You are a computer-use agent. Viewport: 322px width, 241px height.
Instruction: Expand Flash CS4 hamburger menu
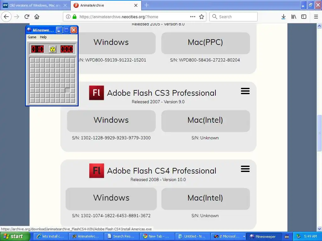pyautogui.click(x=245, y=169)
